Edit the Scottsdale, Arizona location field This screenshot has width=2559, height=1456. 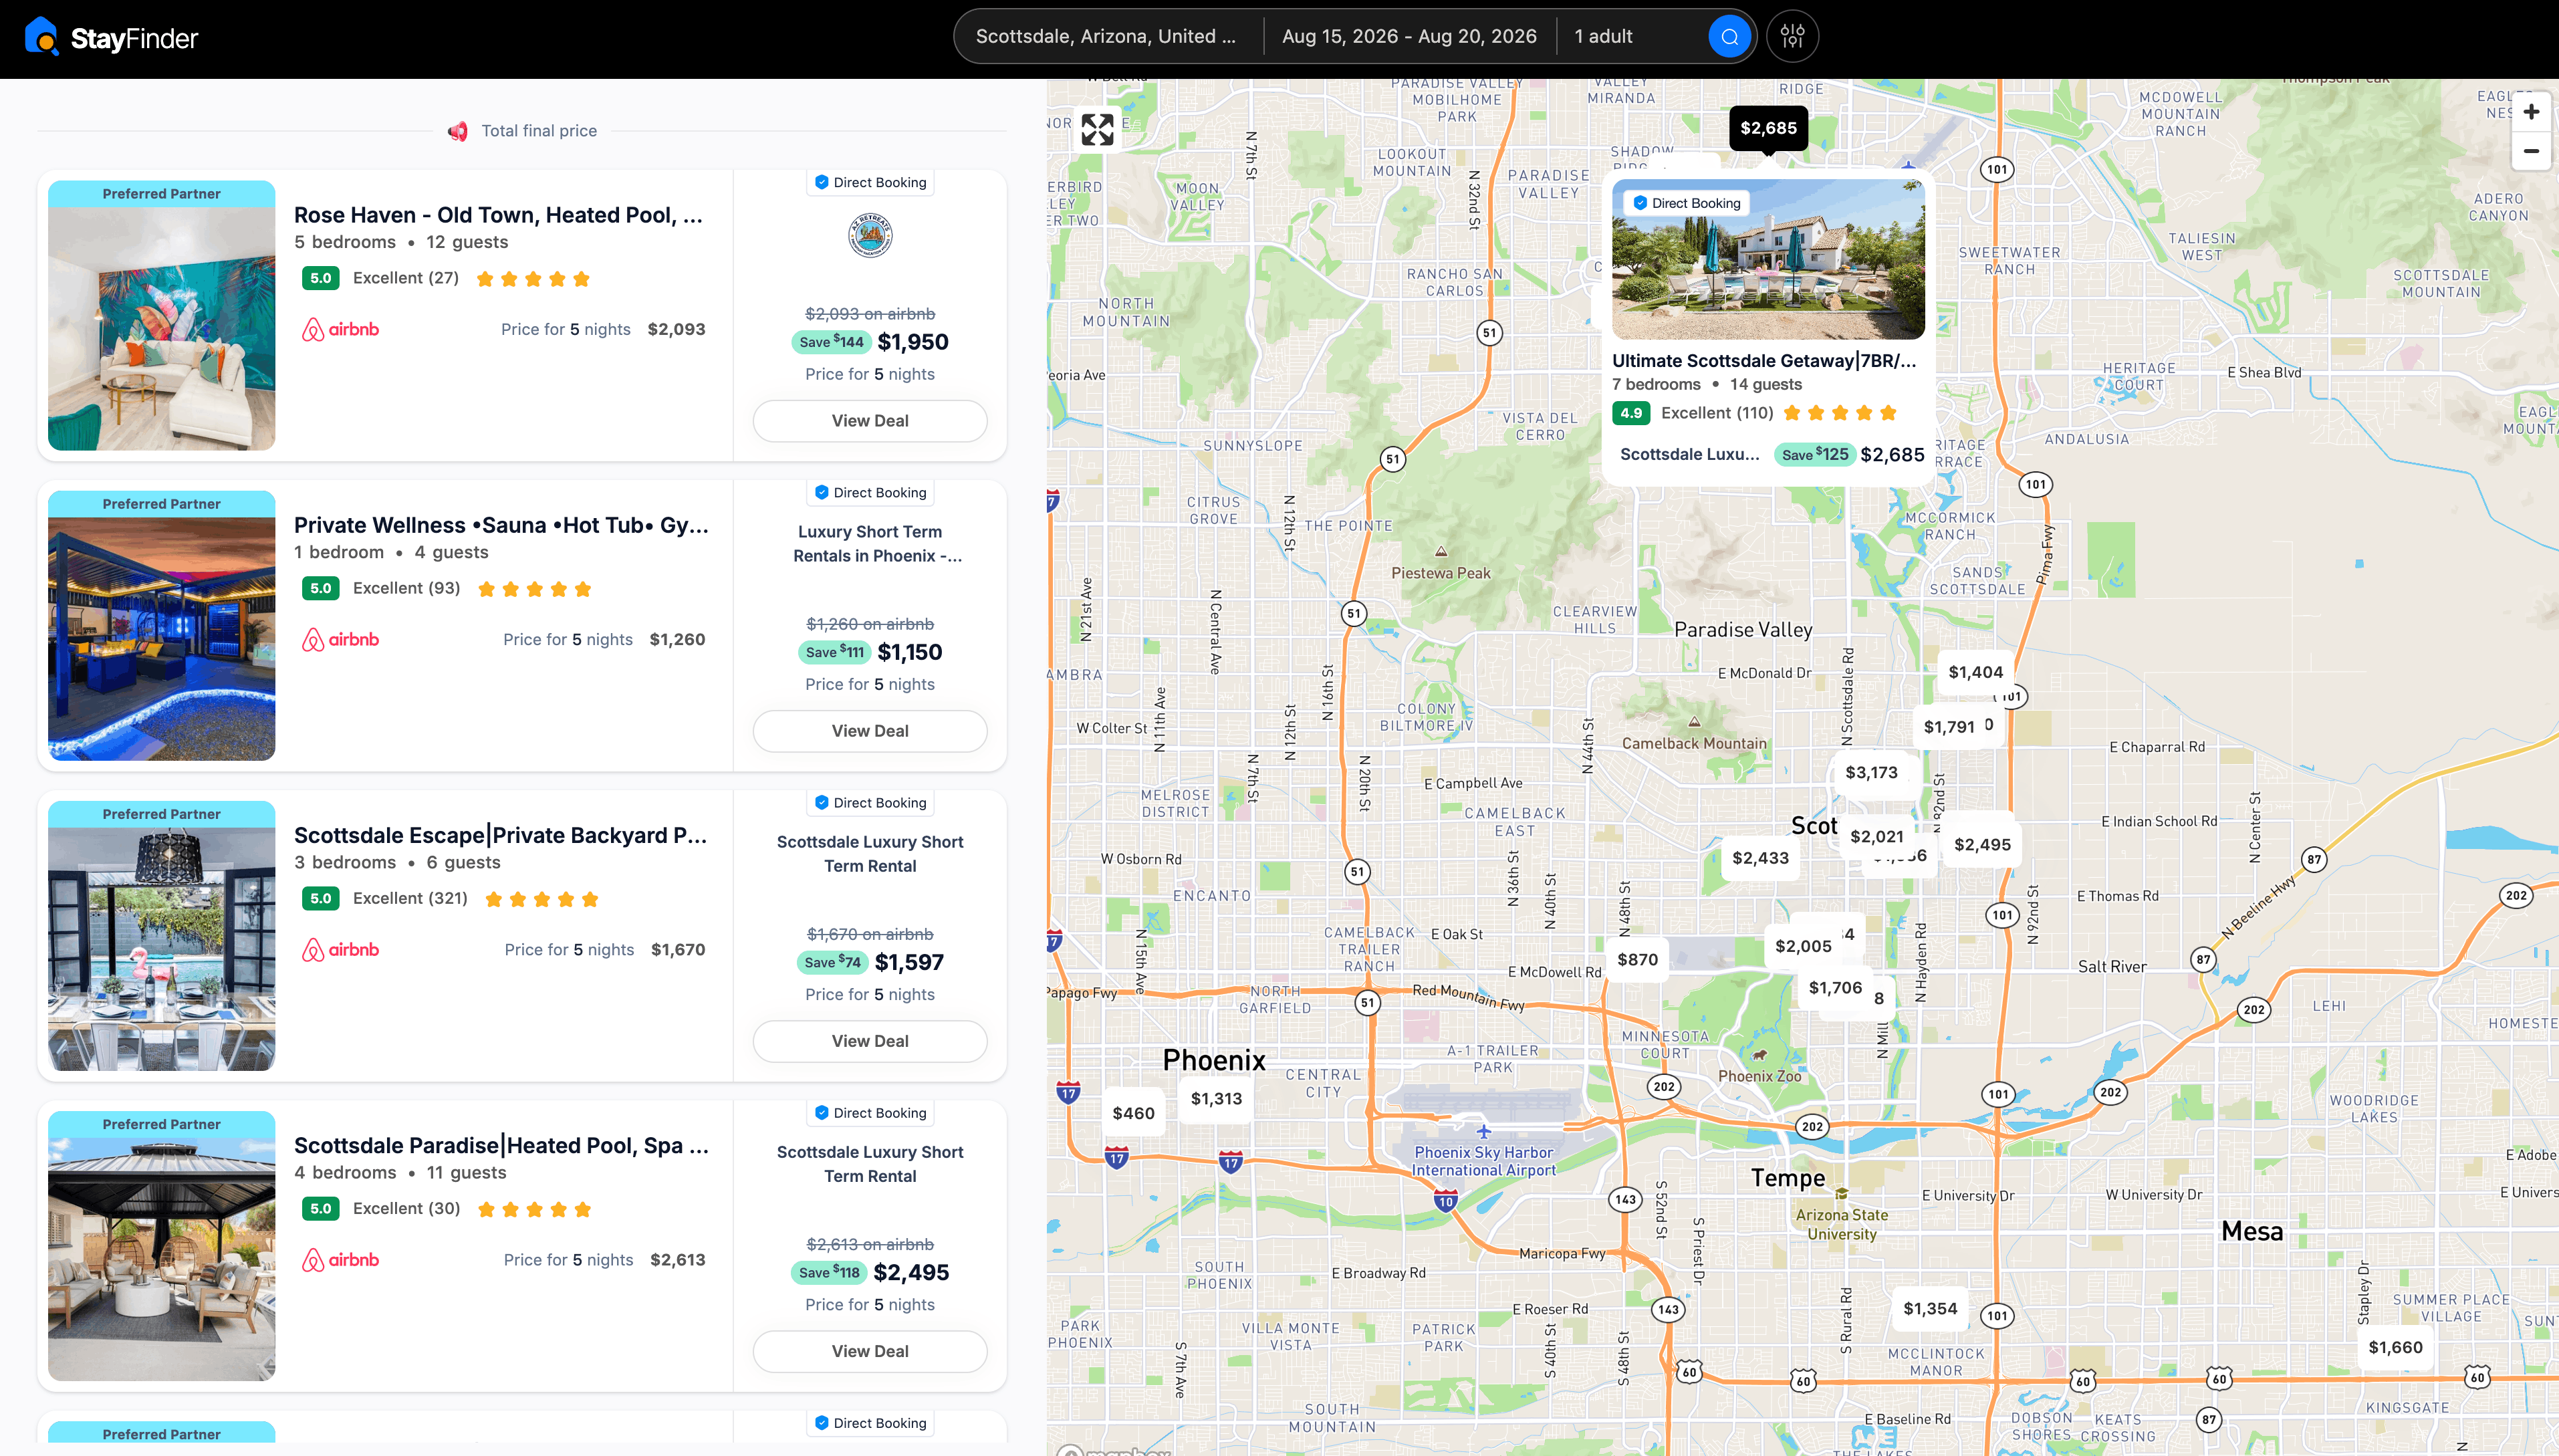tap(1106, 37)
